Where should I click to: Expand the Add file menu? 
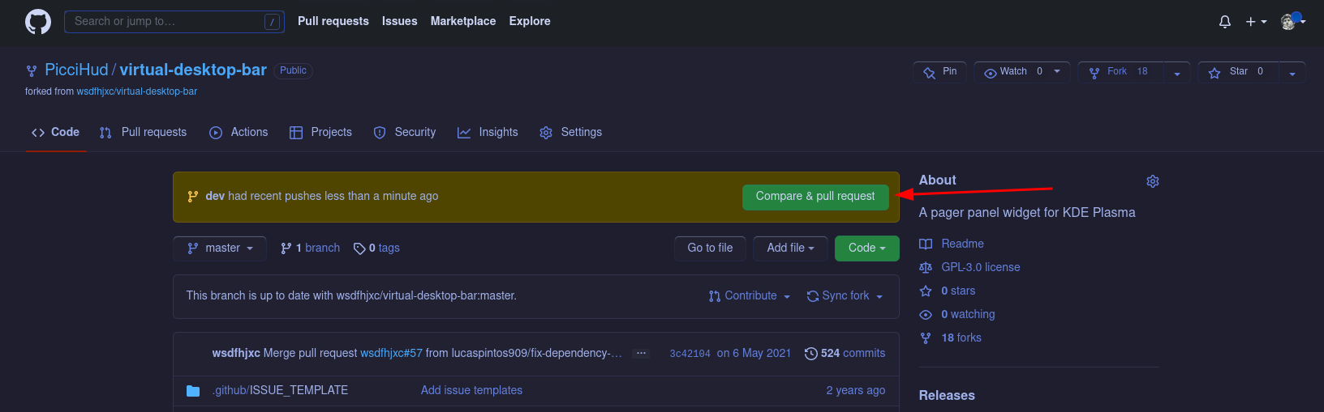pyautogui.click(x=790, y=248)
